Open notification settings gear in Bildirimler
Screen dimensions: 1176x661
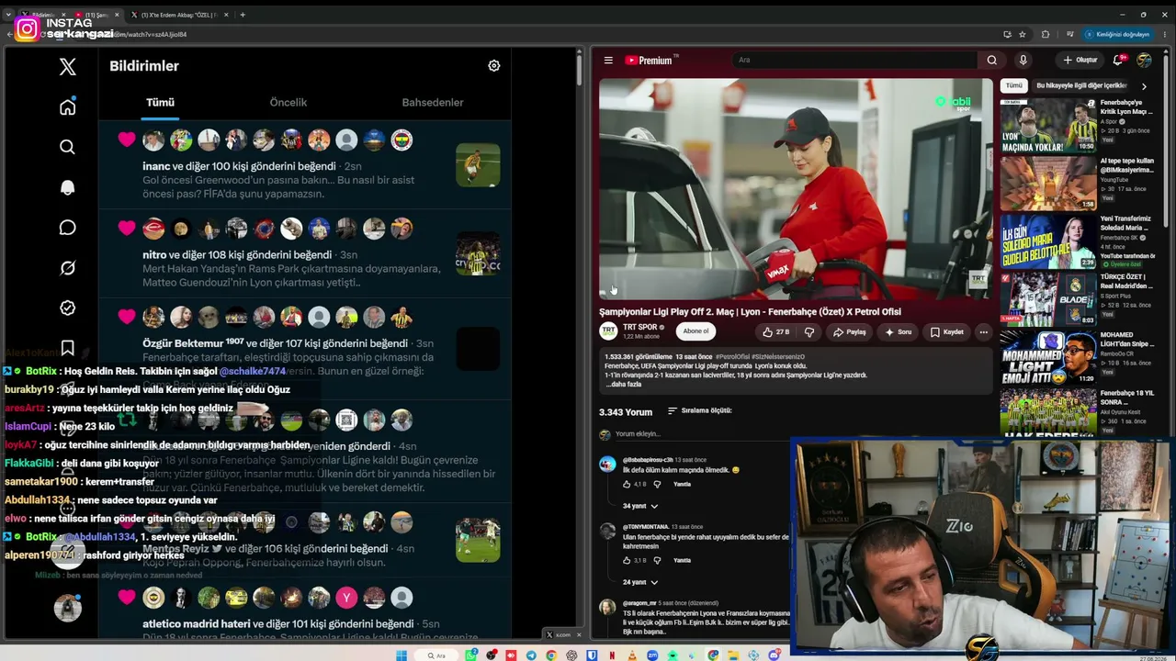click(x=493, y=66)
